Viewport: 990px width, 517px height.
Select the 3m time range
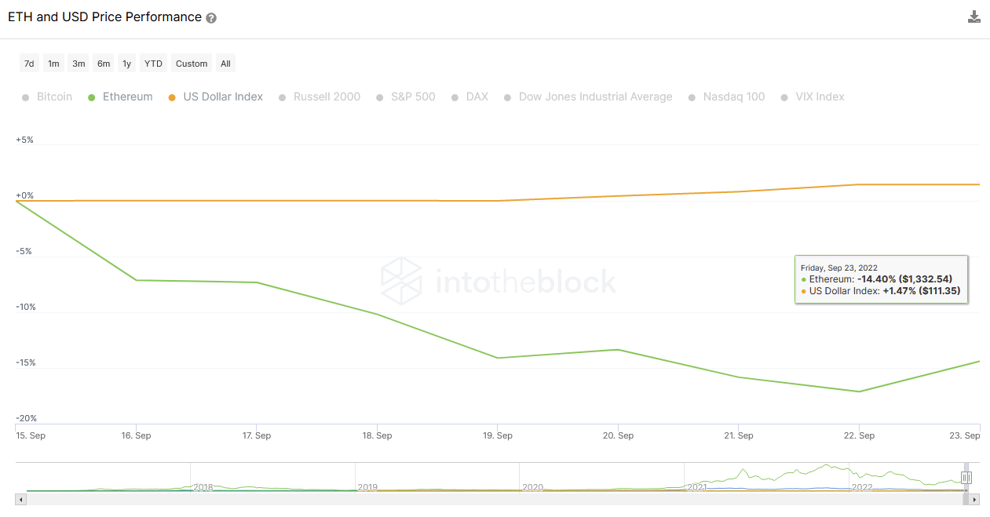click(x=79, y=64)
